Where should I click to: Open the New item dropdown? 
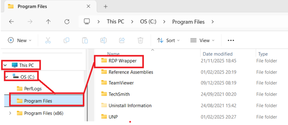20,40
